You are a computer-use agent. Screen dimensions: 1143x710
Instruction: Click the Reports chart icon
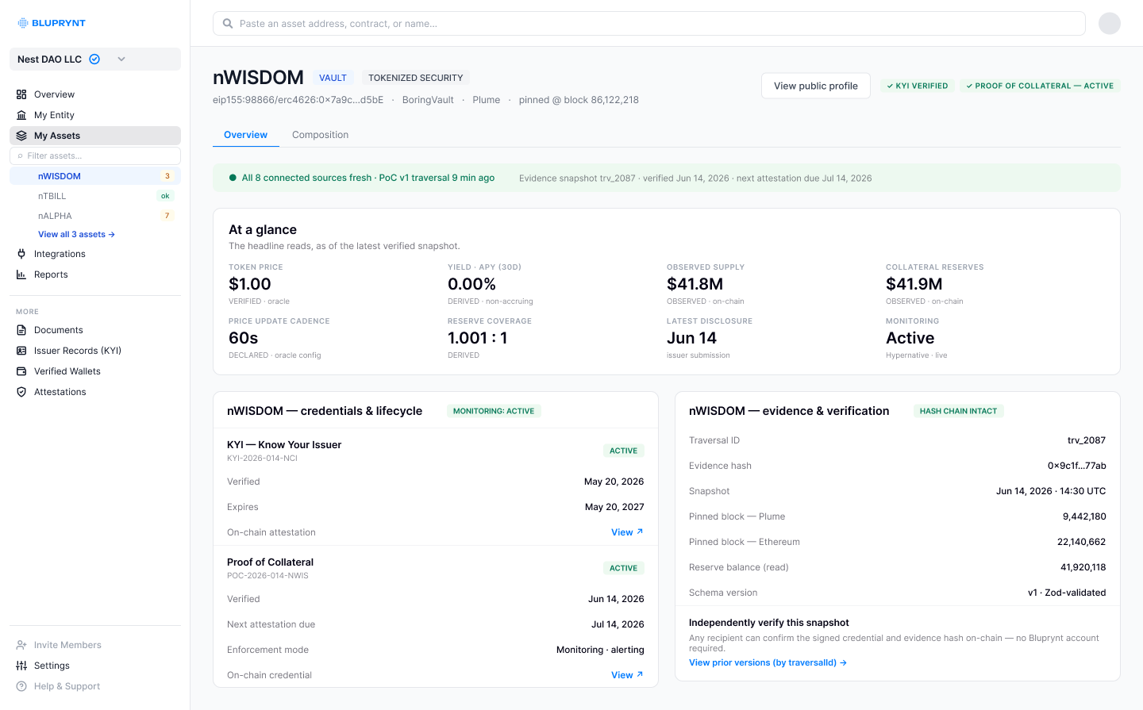(21, 274)
